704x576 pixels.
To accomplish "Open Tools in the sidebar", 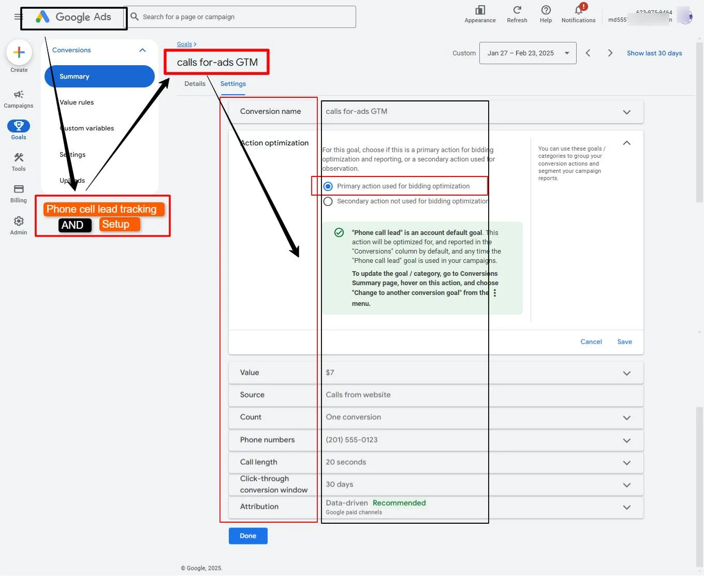I will point(19,162).
